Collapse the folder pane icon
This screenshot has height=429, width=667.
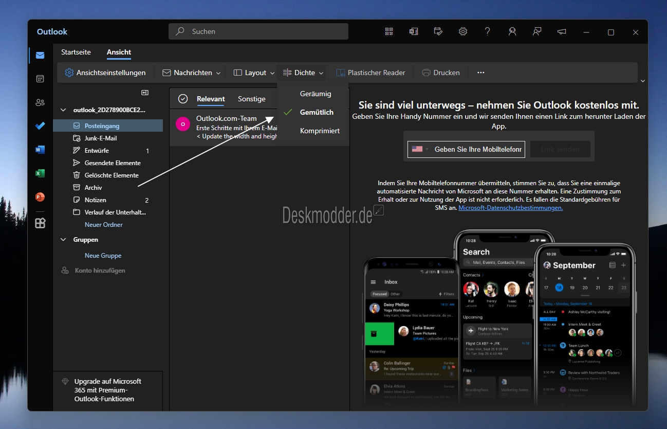pos(145,93)
